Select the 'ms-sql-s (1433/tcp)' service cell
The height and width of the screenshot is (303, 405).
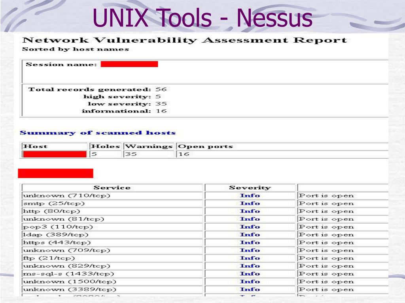[x=112, y=274]
